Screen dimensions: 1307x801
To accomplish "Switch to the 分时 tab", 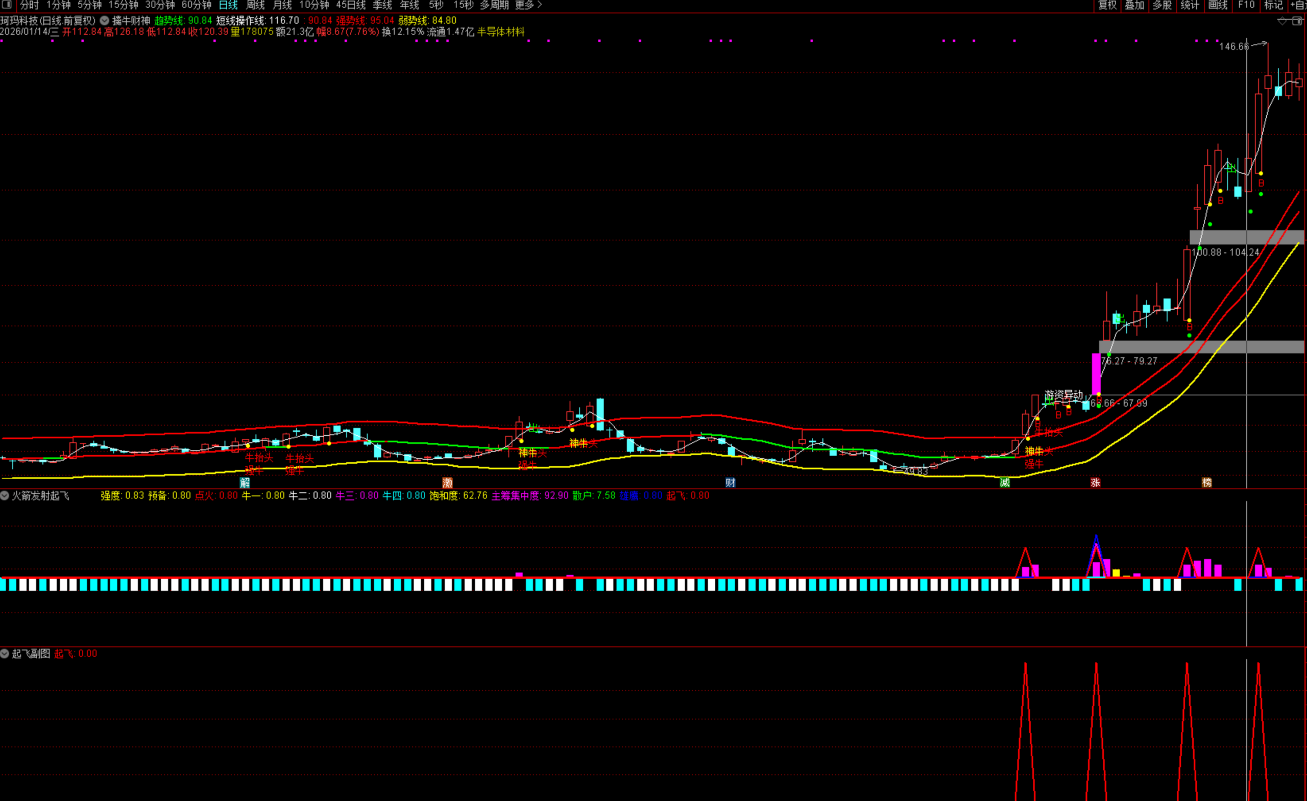I will coord(30,5).
